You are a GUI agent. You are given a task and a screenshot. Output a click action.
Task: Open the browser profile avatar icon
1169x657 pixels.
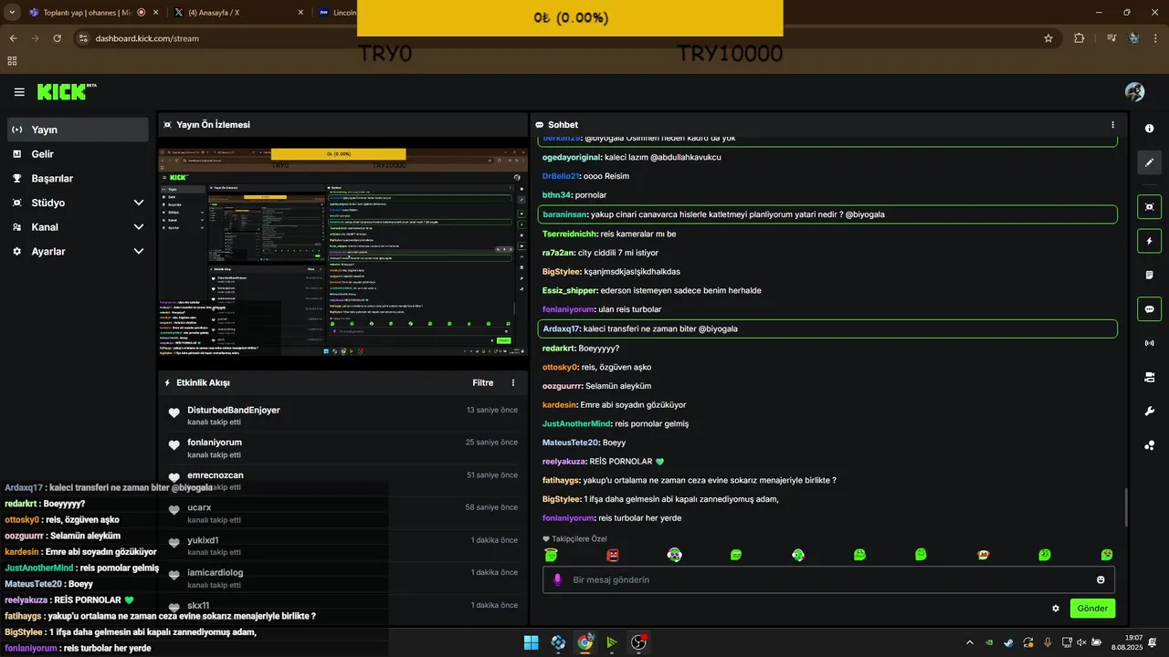click(x=1133, y=38)
